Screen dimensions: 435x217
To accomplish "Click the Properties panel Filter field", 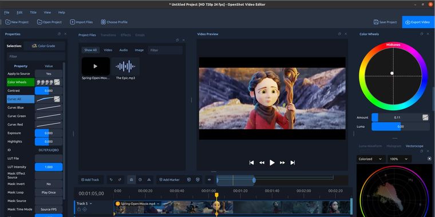I will pos(36,57).
